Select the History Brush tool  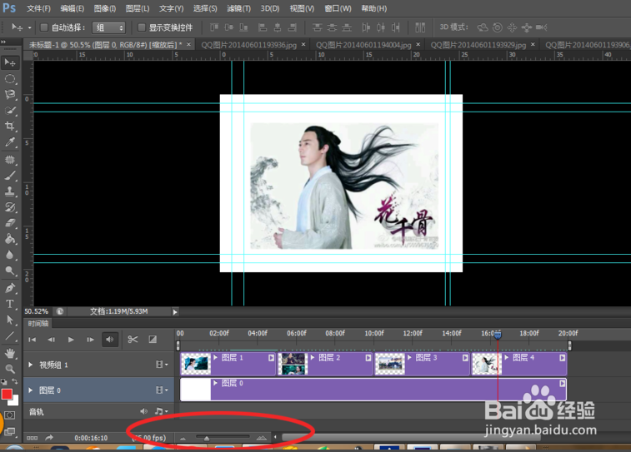click(x=10, y=207)
